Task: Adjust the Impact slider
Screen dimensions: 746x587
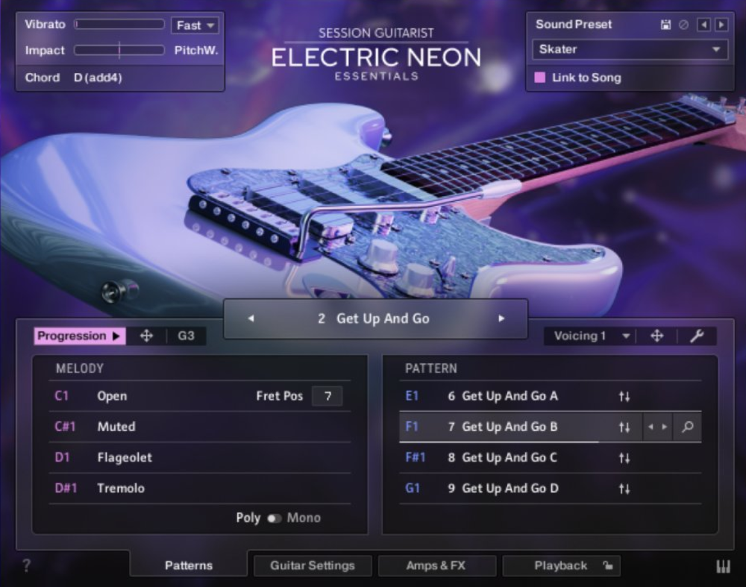Action: 119,50
